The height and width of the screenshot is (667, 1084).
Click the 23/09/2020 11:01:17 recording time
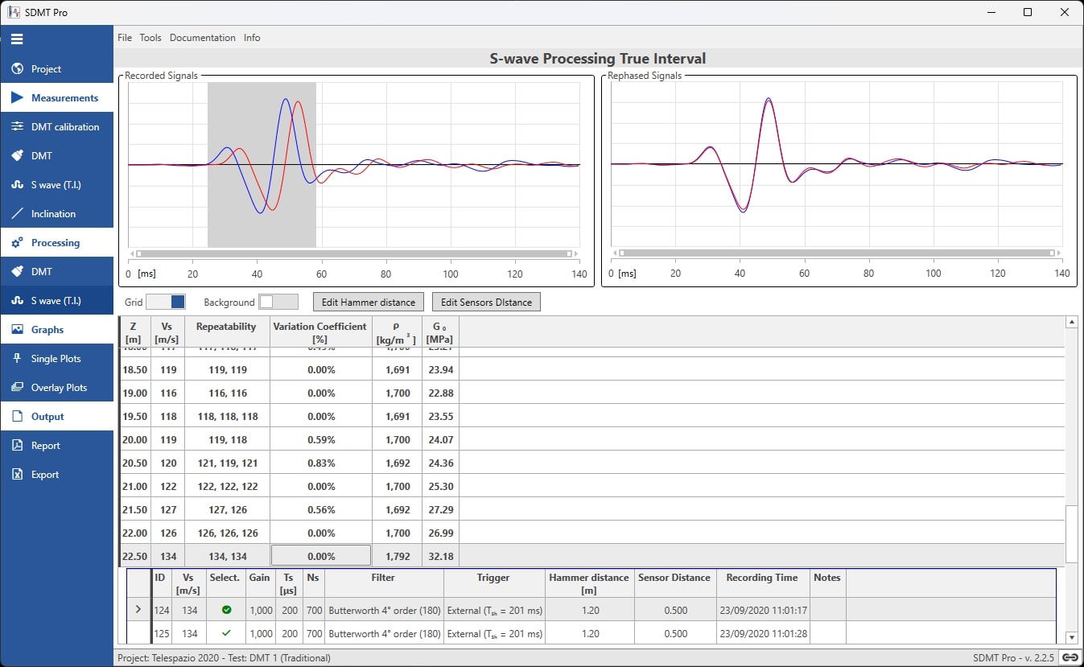pyautogui.click(x=761, y=611)
